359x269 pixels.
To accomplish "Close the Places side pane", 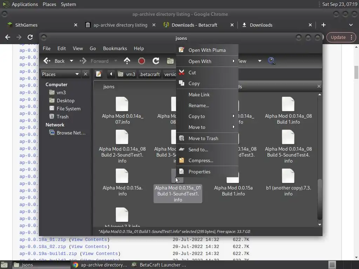I will pos(86,74).
